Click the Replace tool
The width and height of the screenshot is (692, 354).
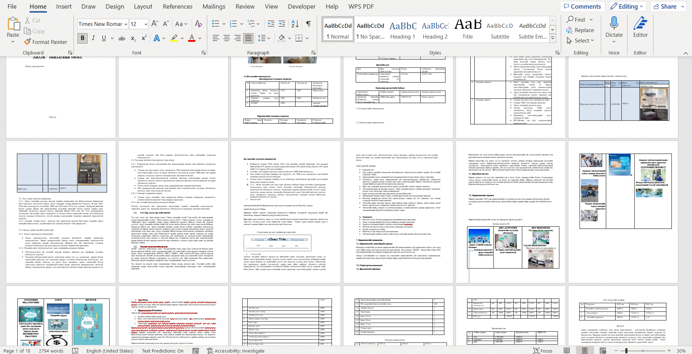click(x=580, y=30)
